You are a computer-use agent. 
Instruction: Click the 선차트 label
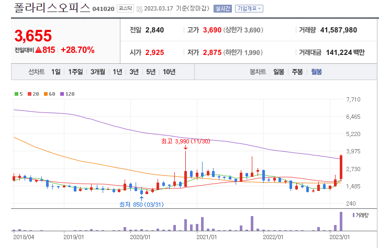(37, 72)
